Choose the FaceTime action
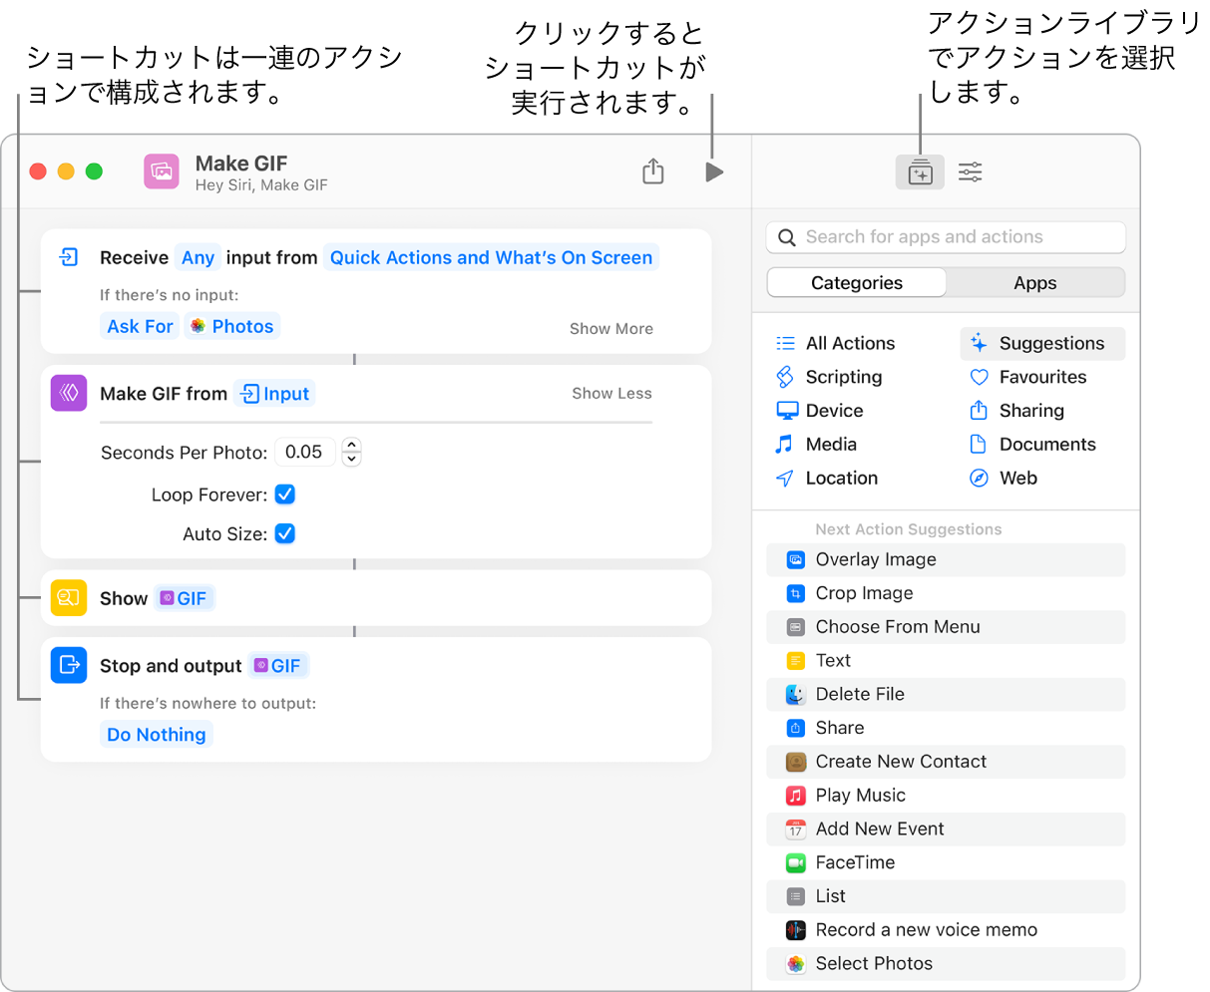Screen dimensions: 1210x992 pyautogui.click(x=855, y=862)
